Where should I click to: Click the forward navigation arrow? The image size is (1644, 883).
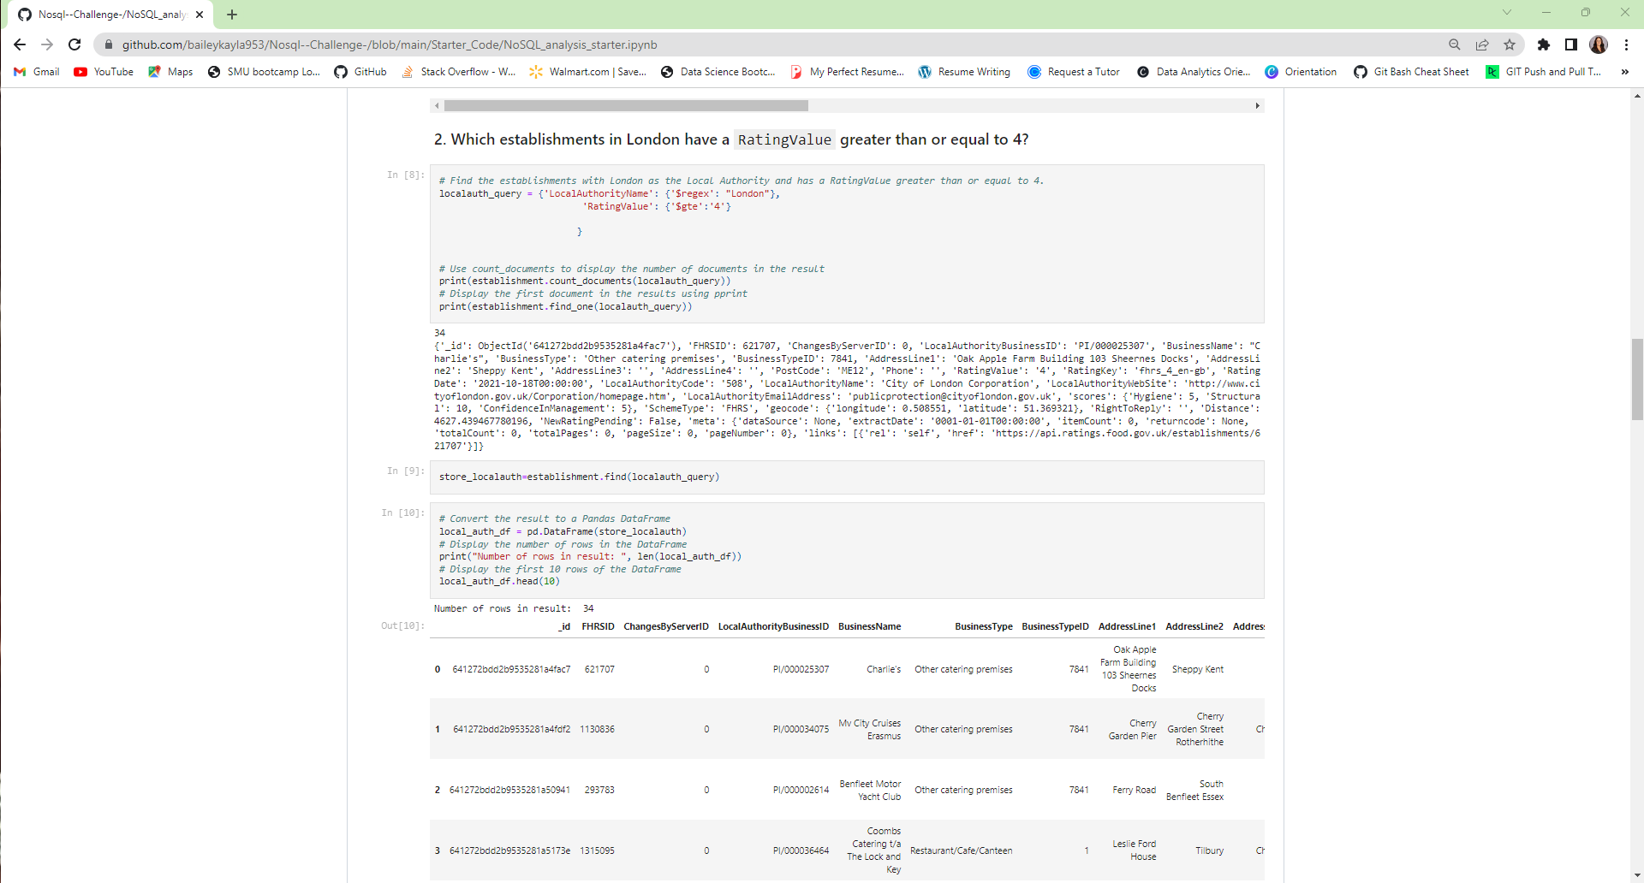click(46, 44)
